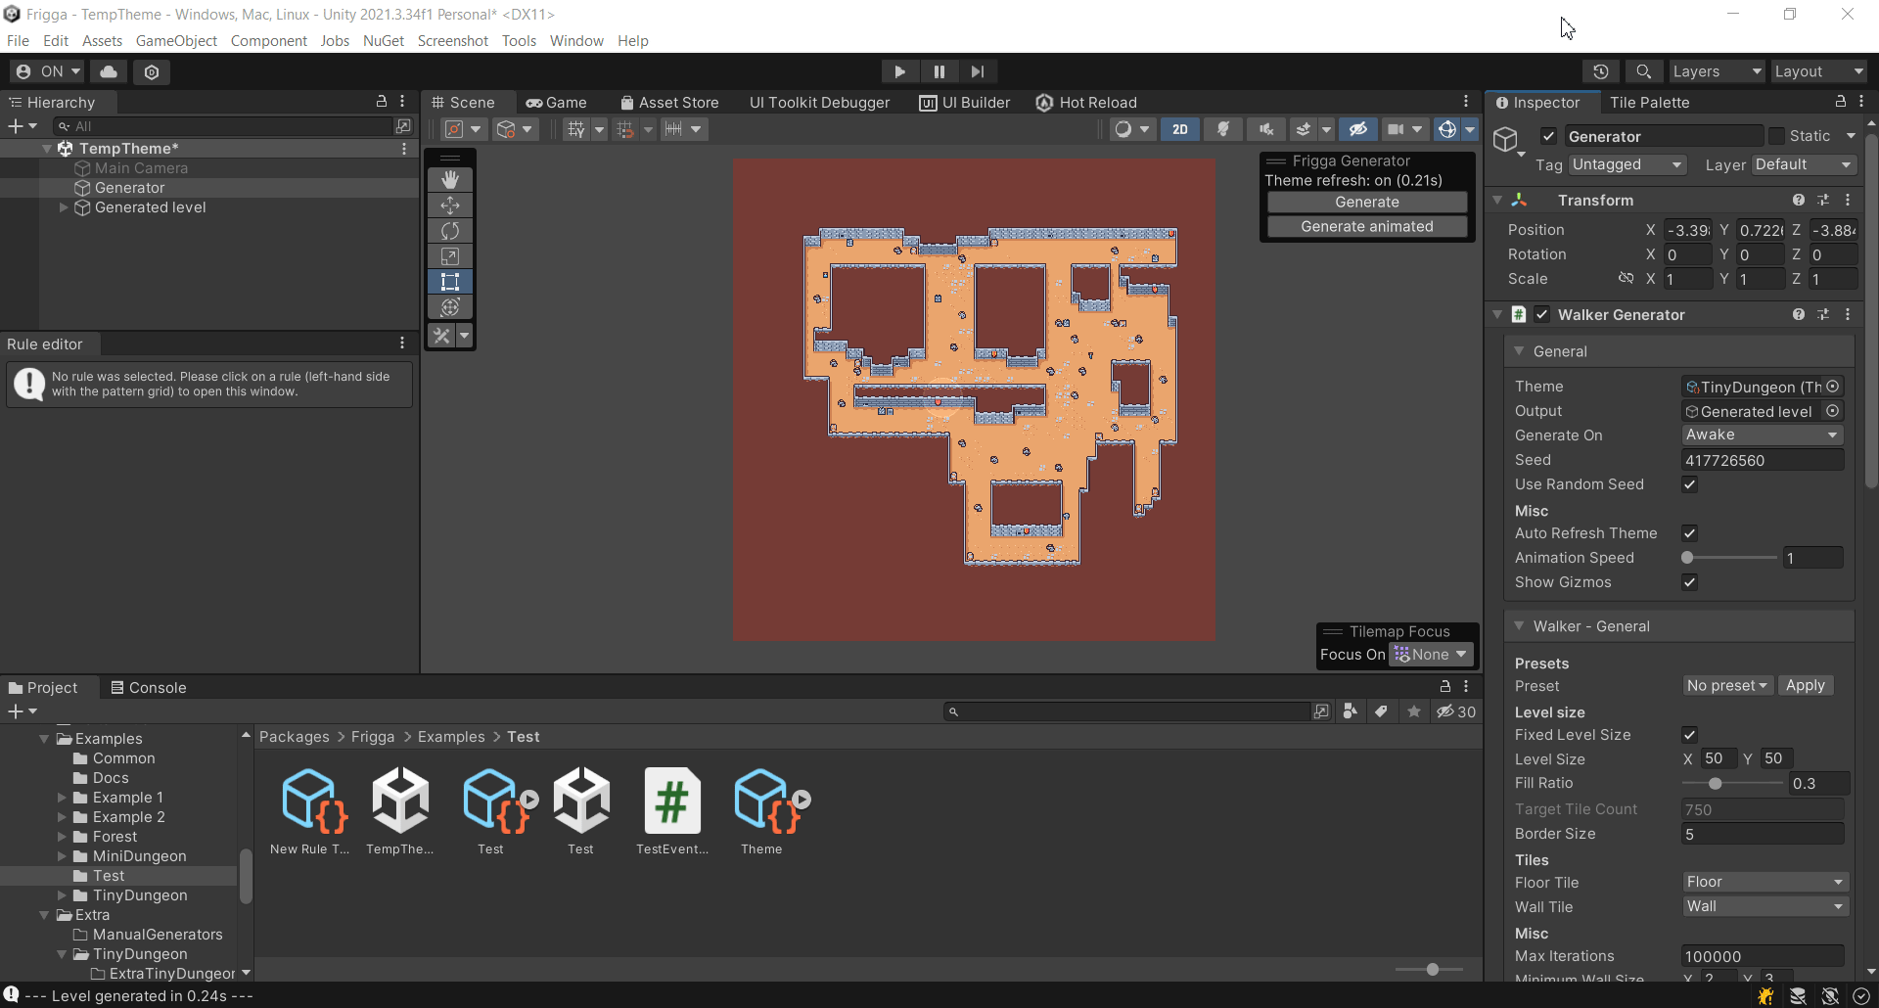Select the Transform tool
Image resolution: width=1879 pixels, height=1008 pixels.
(450, 306)
